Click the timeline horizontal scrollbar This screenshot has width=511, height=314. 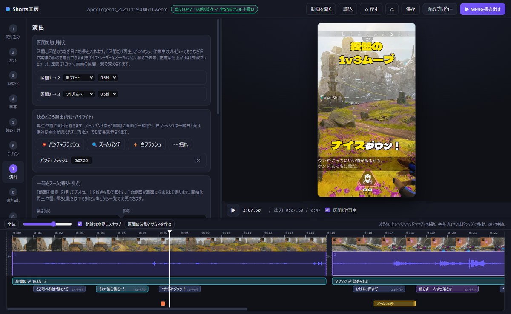(127, 309)
